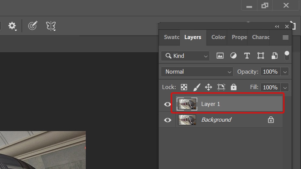Click the Opacity label
301x169 pixels.
(x=248, y=72)
